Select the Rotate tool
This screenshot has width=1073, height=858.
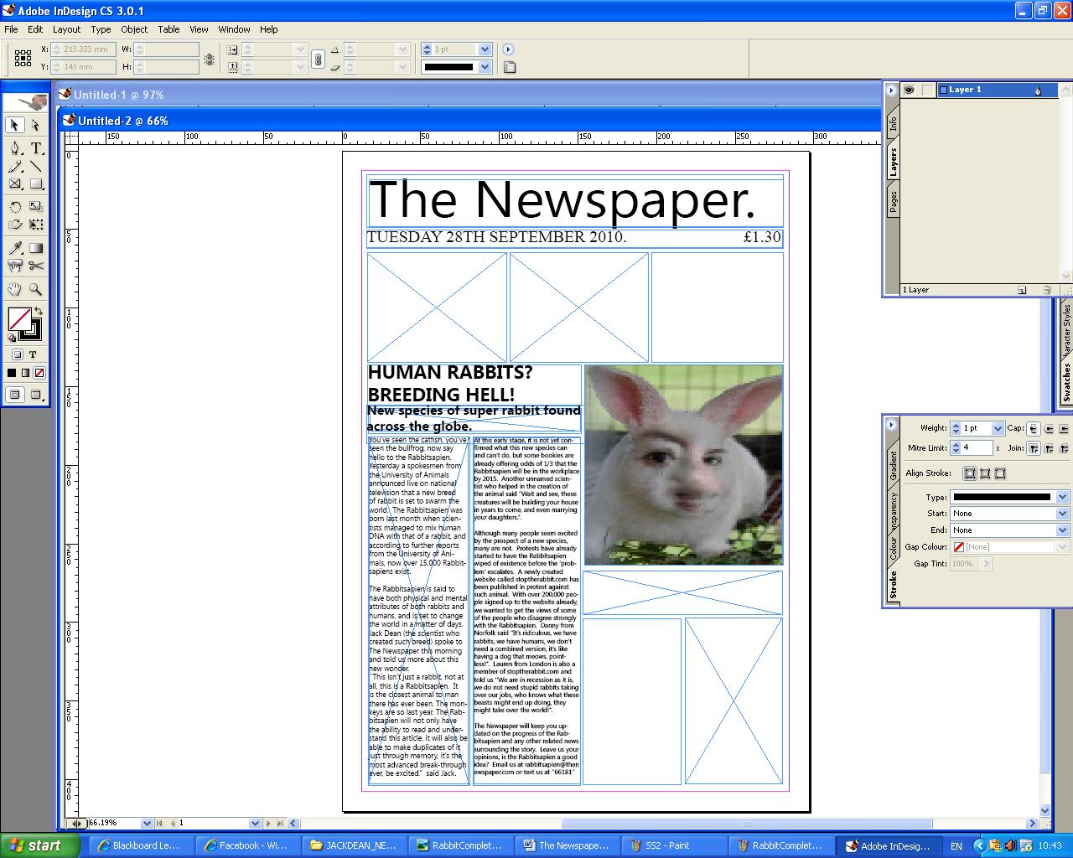pos(16,207)
